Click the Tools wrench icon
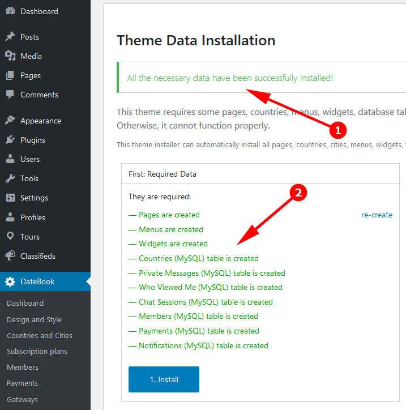 10,178
